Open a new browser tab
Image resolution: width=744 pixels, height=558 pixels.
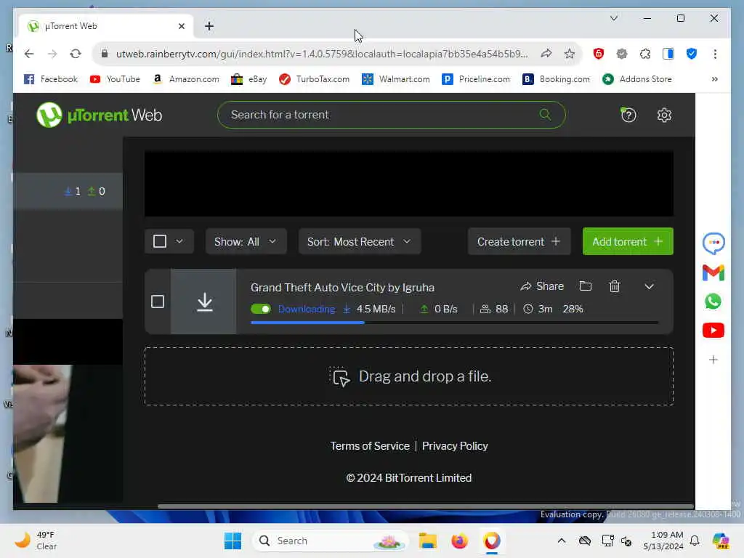209,26
